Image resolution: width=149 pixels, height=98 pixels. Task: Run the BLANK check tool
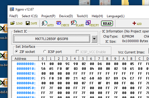(77, 23)
